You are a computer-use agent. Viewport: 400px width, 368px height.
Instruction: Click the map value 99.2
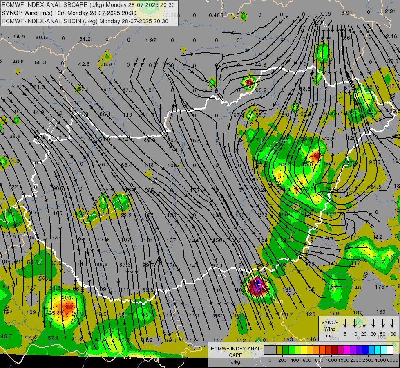pos(264,265)
